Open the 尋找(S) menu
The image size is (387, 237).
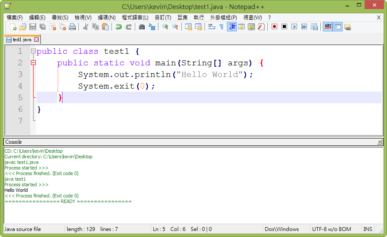[x=60, y=18]
